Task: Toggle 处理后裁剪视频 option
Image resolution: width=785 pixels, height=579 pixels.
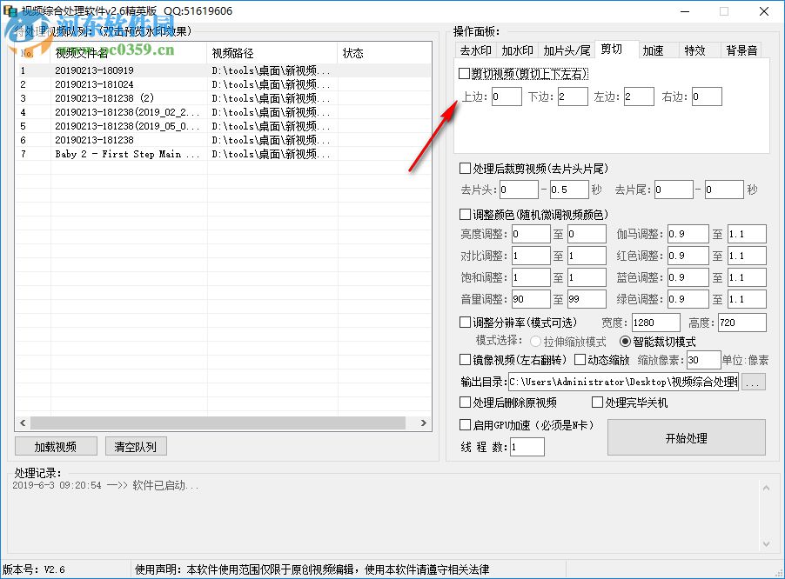Action: click(x=463, y=169)
